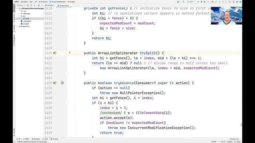Click ArrayList breadcrumb in navigation bar
Screen dimensions: 255x143
coord(43,2)
